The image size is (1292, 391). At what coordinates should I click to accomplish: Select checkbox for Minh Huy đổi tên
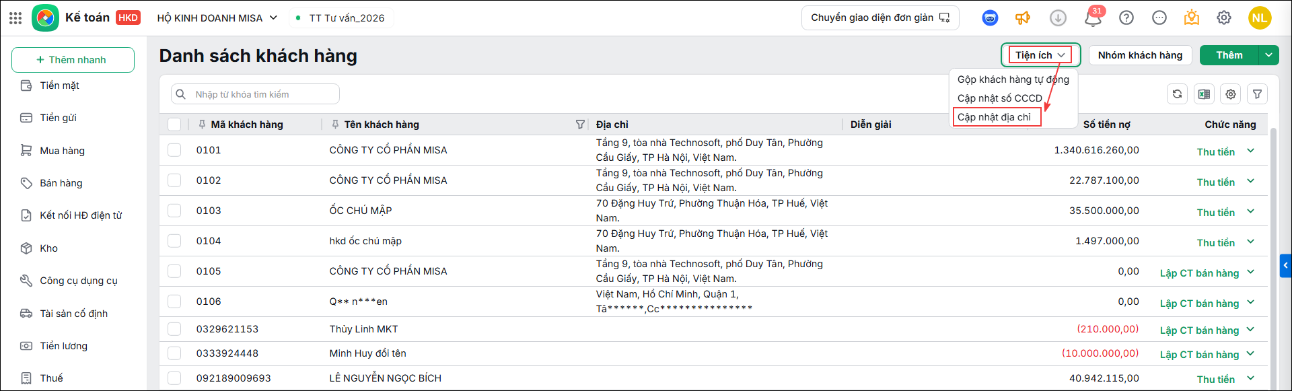tap(174, 353)
